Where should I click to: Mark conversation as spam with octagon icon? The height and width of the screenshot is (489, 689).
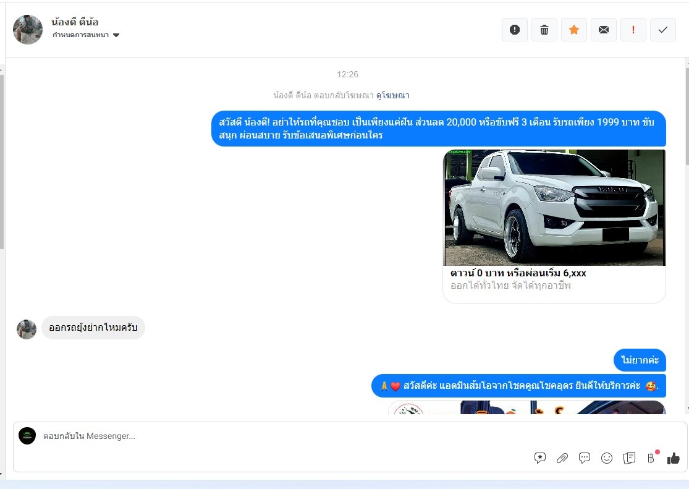tap(515, 30)
